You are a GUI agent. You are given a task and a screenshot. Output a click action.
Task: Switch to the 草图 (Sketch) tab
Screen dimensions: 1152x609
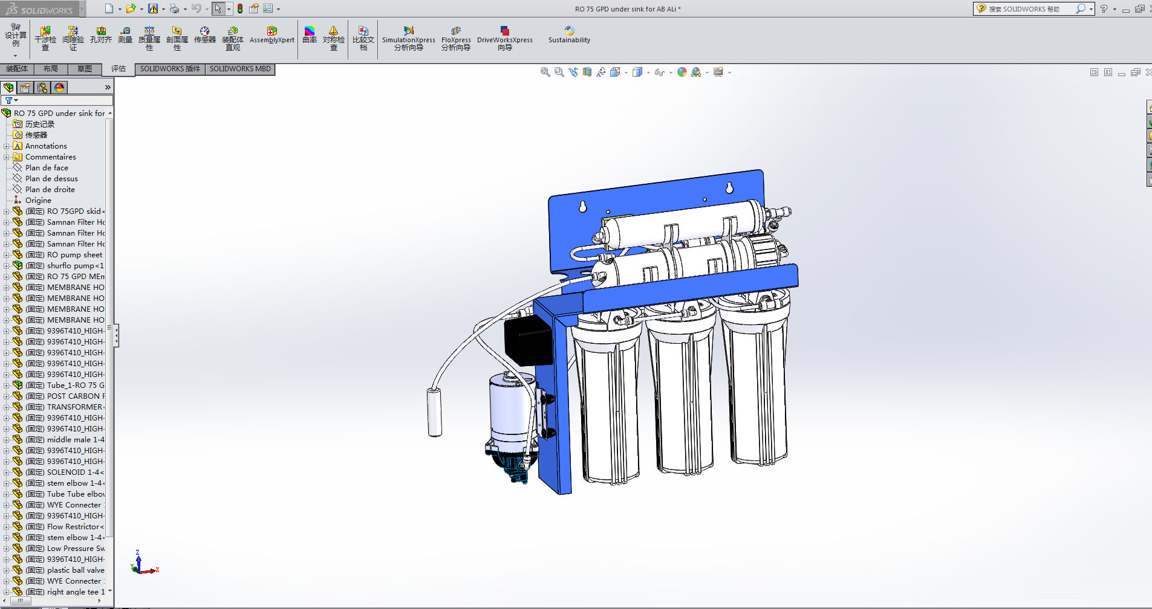pos(85,69)
